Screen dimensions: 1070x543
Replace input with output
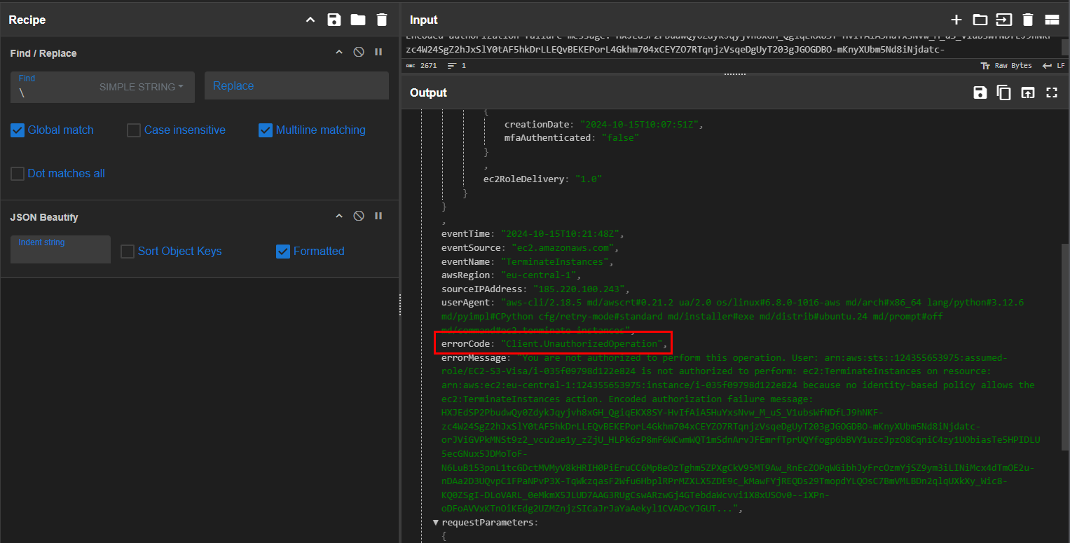1027,92
